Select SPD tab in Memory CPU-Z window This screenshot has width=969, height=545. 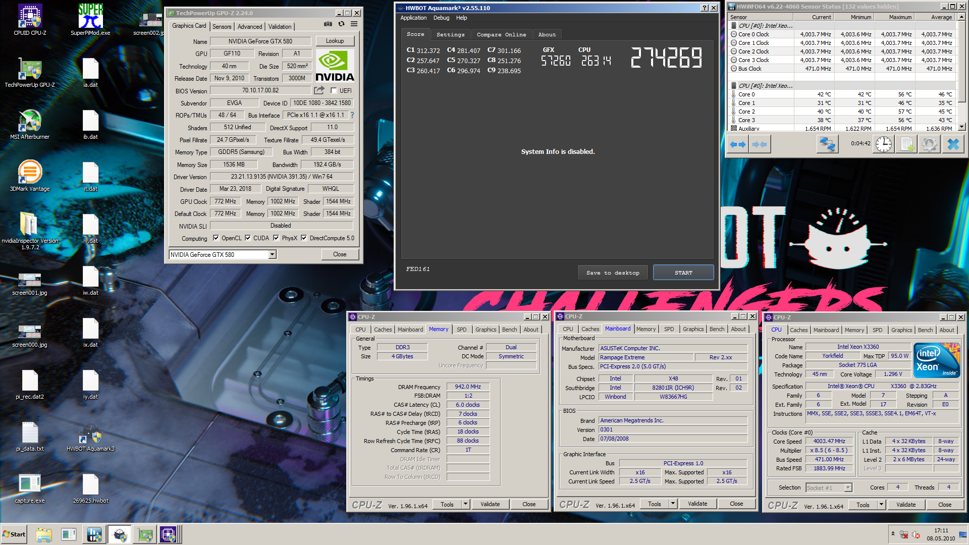click(462, 330)
